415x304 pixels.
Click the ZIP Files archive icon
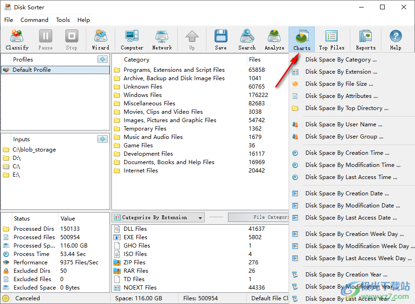tap(117, 263)
